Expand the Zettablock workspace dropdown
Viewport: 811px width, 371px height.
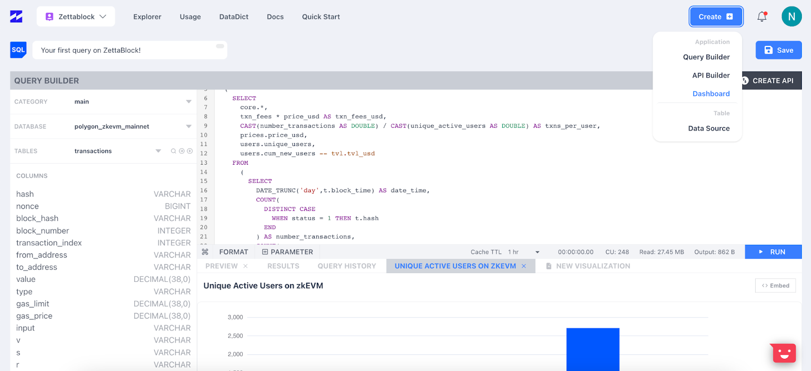point(102,17)
